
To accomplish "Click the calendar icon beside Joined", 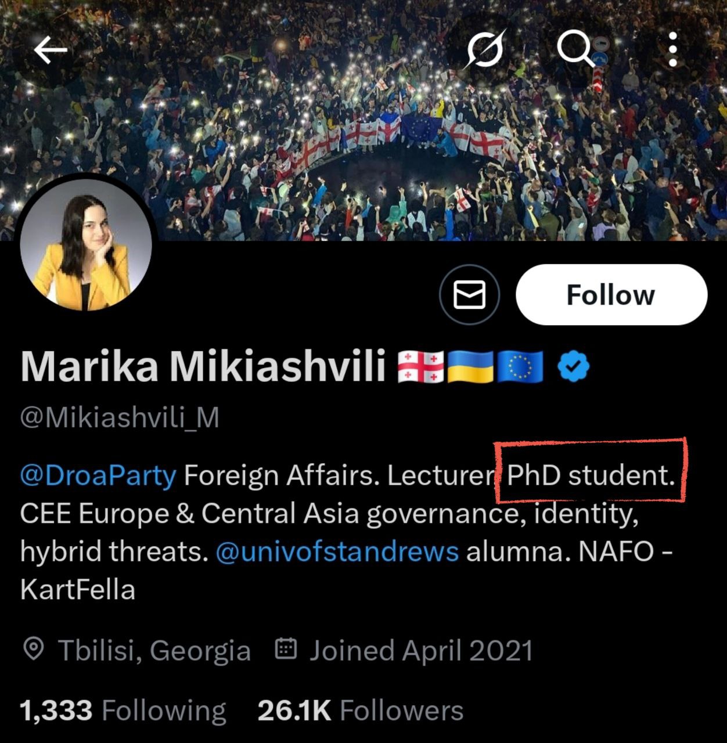I will [x=286, y=649].
